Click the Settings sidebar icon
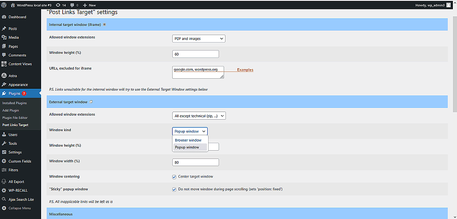This screenshot has width=457, height=219. [x=4, y=152]
